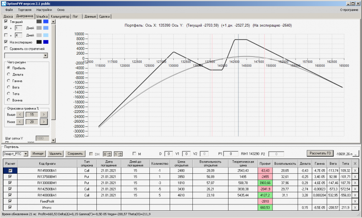
Task: Open the 'Настройки' menu
Action: pyautogui.click(x=44, y=10)
